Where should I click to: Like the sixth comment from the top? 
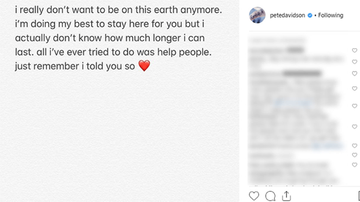(355, 127)
